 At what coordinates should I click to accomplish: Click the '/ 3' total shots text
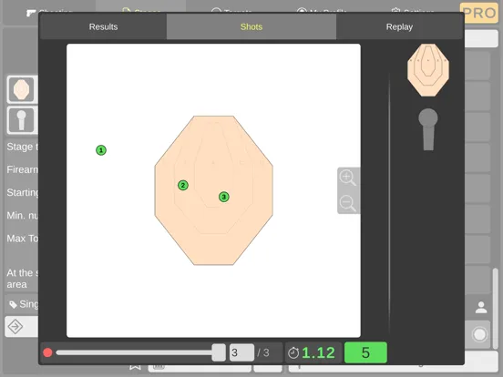[x=263, y=353]
